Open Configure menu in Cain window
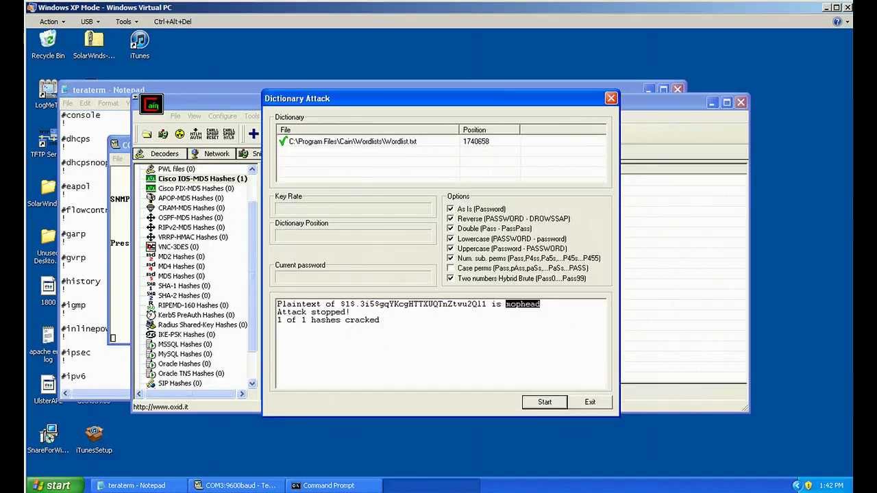877x493 pixels. (x=222, y=116)
